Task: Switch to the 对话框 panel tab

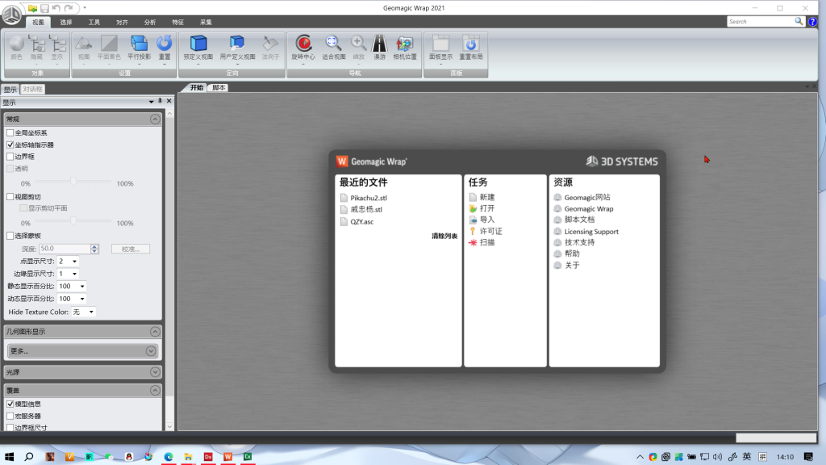Action: (32, 89)
